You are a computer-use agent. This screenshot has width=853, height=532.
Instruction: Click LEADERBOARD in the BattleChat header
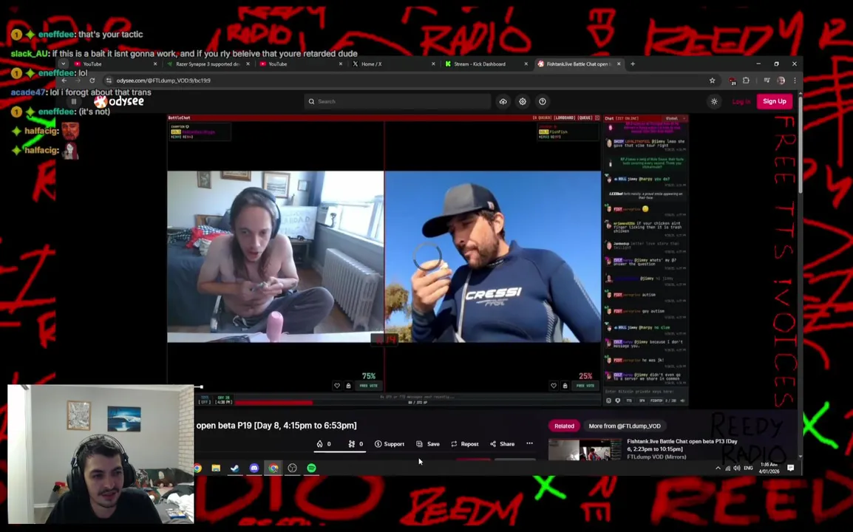[565, 117]
